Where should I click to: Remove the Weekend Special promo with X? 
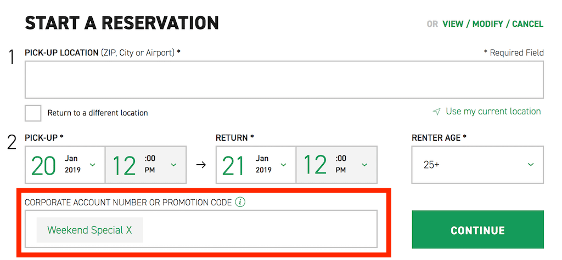coord(128,230)
